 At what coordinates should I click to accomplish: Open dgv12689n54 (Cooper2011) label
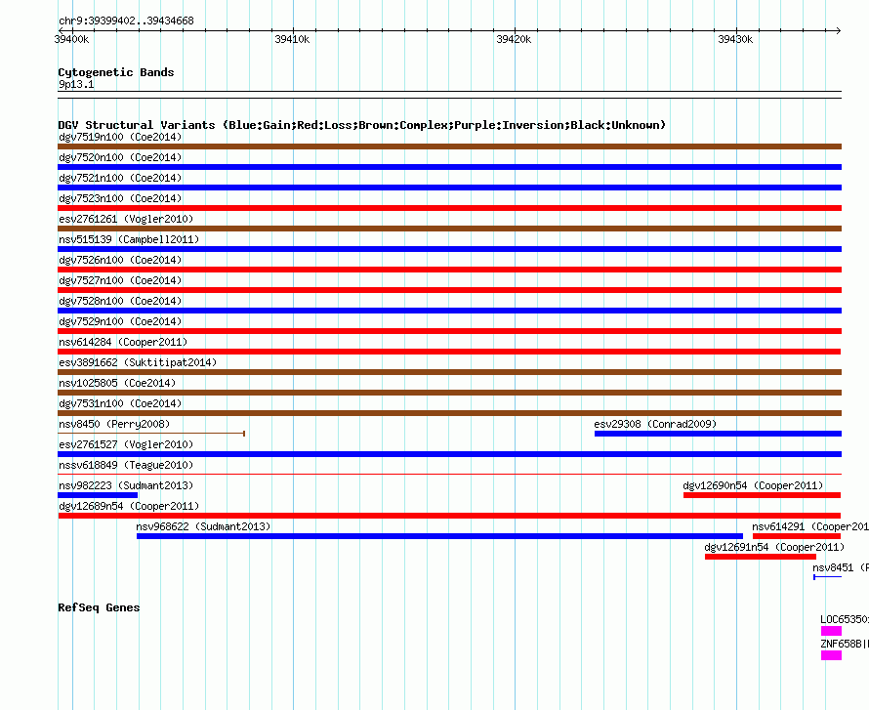[129, 506]
